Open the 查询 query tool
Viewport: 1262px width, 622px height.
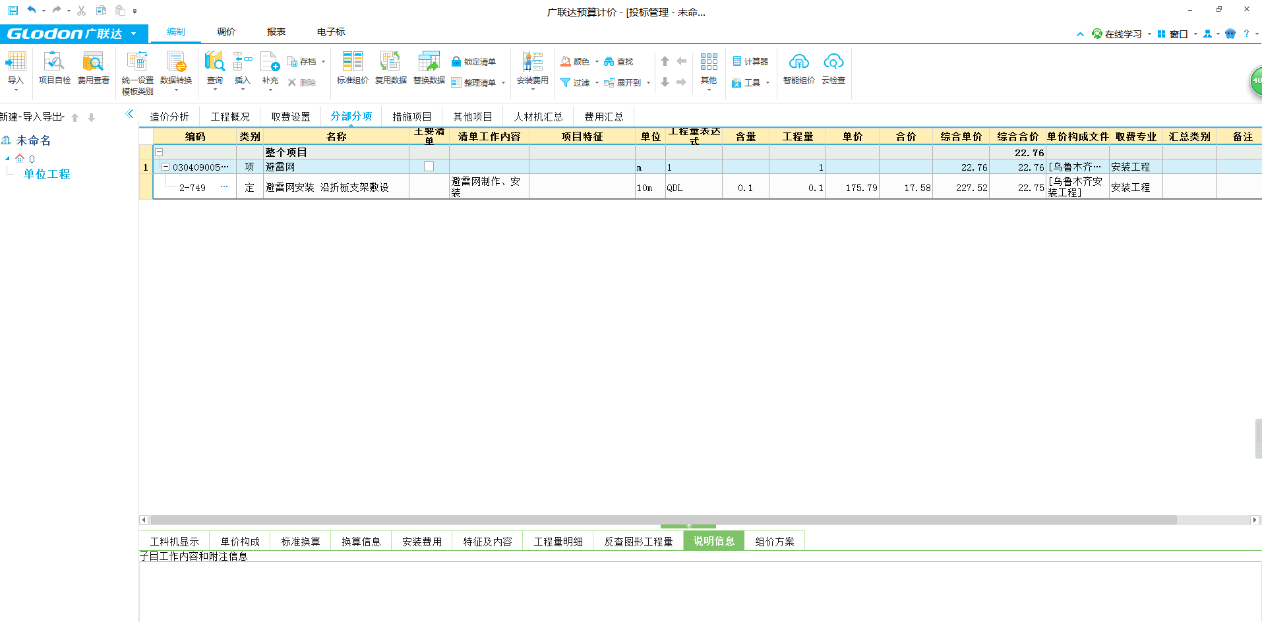click(x=215, y=70)
